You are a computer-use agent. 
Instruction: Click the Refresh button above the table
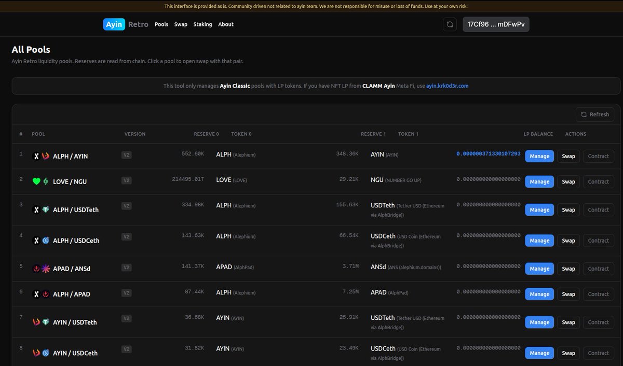[595, 114]
